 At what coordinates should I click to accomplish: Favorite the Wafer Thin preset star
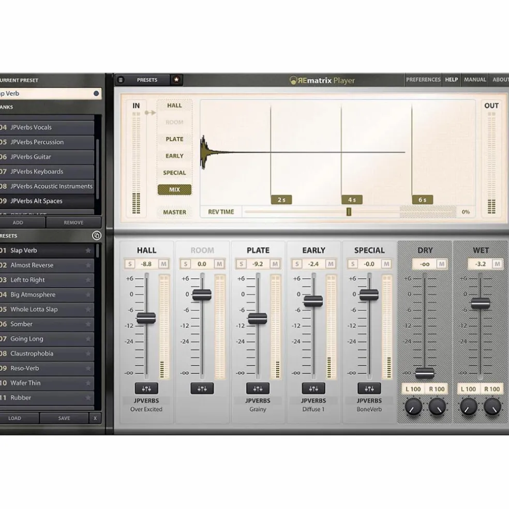coord(88,383)
